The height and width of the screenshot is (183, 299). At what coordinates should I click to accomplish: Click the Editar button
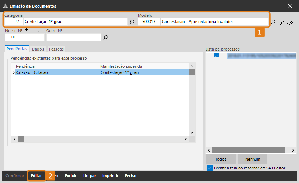(x=36, y=176)
